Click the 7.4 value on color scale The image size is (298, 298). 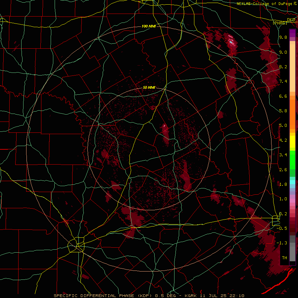(283, 81)
